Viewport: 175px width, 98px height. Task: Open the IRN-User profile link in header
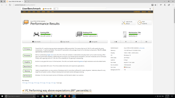pos(47,9)
